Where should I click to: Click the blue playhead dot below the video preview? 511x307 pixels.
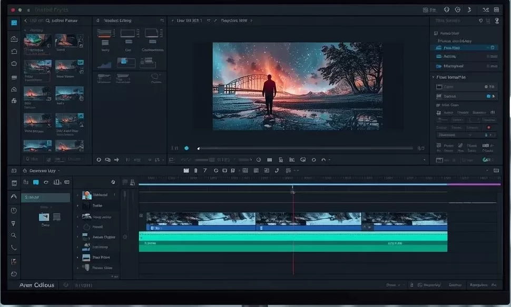point(186,149)
